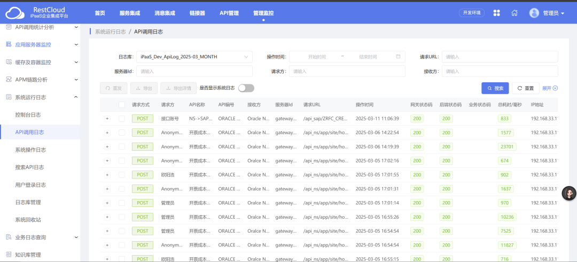Open the apps grid icon in header
The width and height of the screenshot is (577, 262).
click(x=496, y=13)
